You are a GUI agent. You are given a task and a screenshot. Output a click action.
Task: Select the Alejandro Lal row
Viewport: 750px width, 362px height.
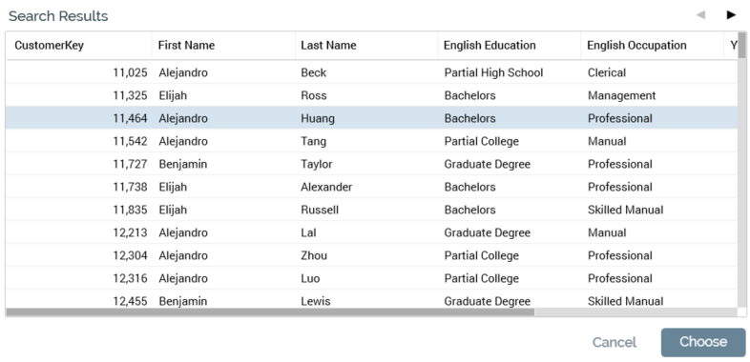tap(371, 232)
